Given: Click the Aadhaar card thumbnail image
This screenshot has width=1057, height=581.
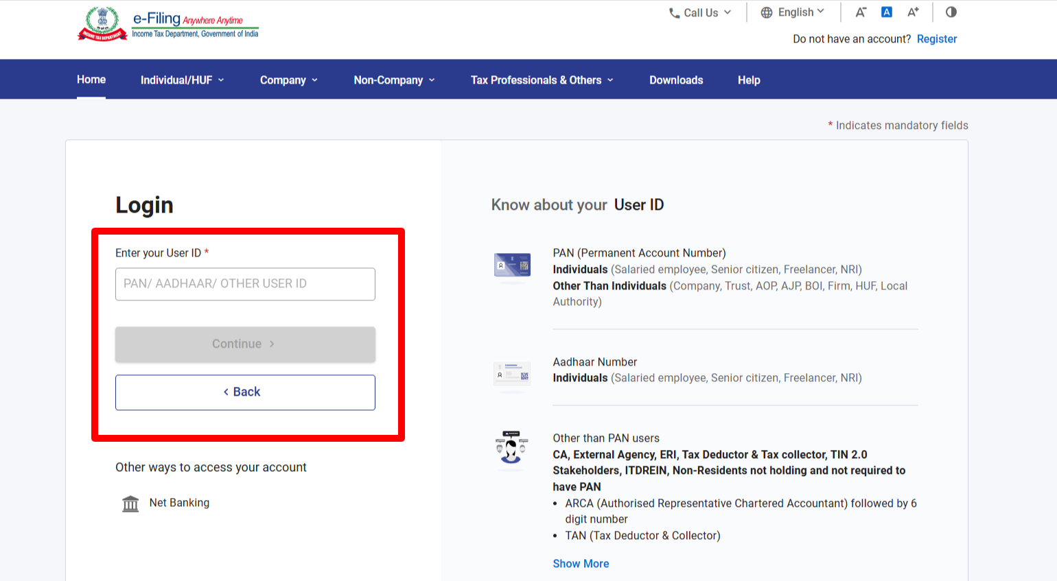Looking at the screenshot, I should coord(511,374).
